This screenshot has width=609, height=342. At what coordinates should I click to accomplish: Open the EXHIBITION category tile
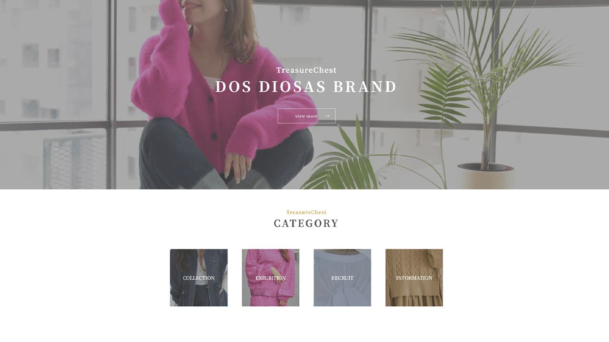[271, 278]
